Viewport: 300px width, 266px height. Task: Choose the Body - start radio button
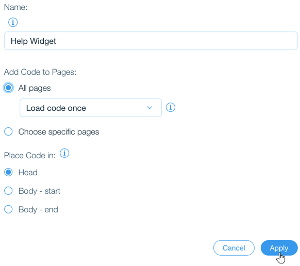[x=8, y=191]
